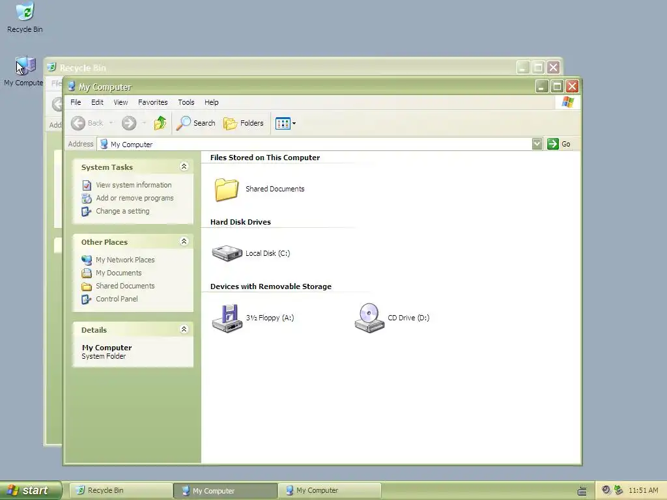
Task: Open the File menu
Action: pos(76,102)
